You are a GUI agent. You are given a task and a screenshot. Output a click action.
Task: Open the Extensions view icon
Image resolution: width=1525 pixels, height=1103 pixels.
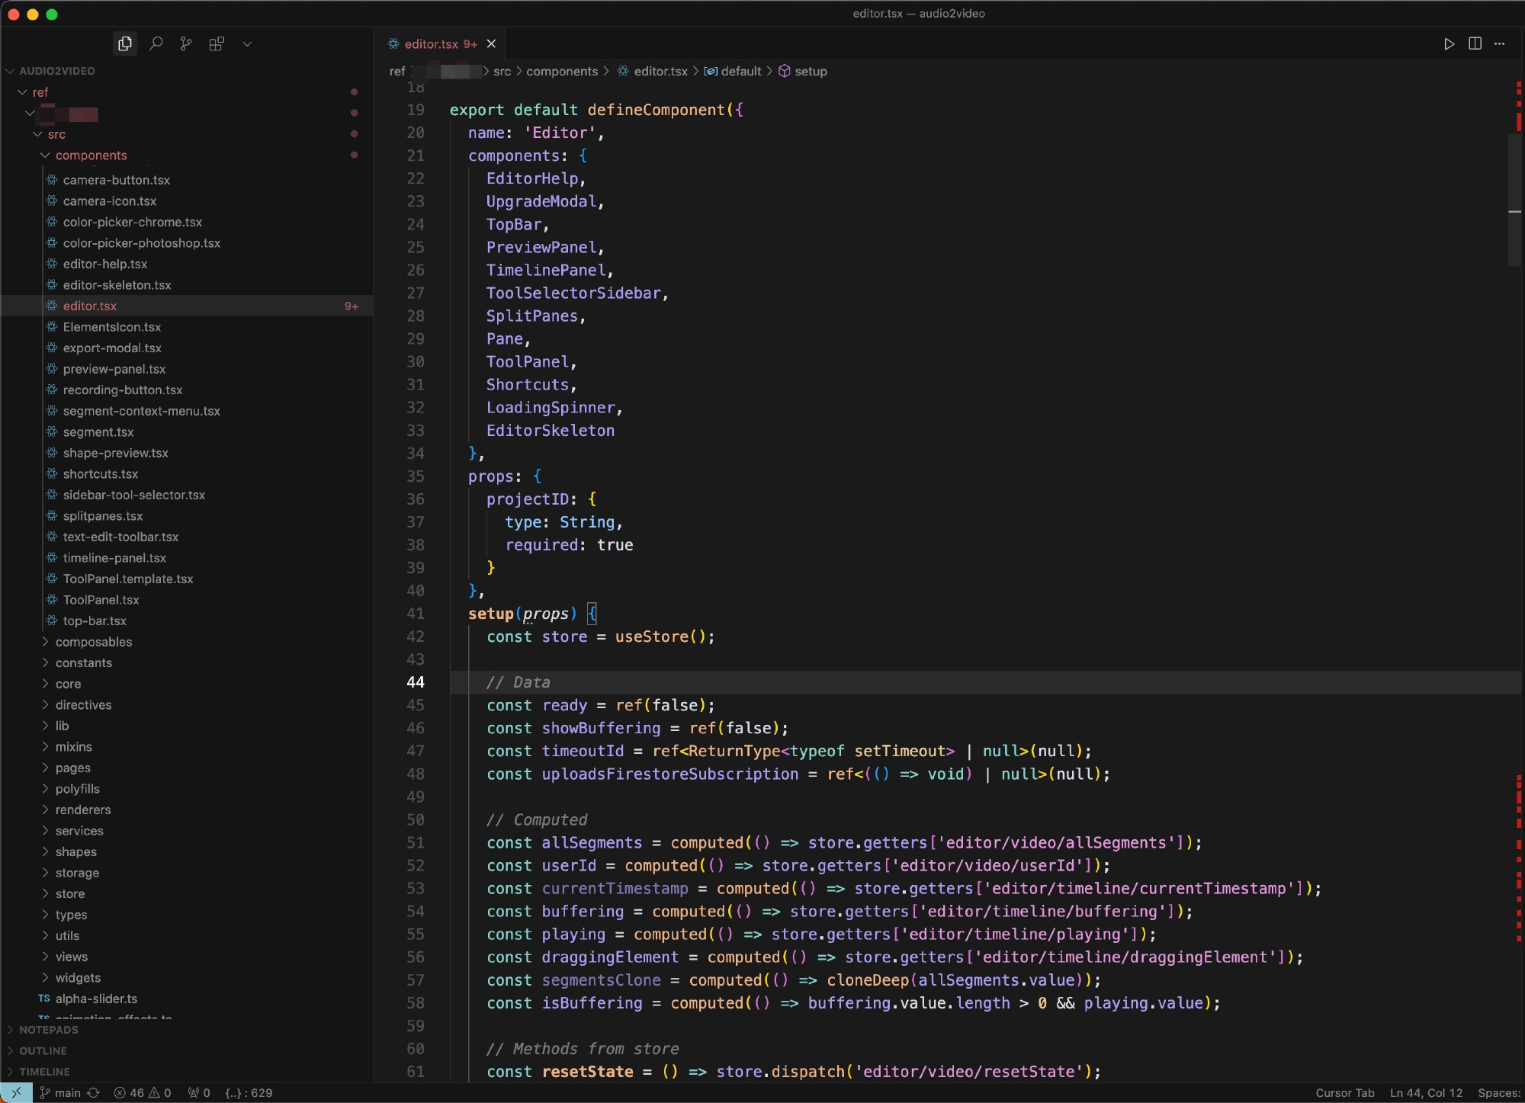click(217, 43)
